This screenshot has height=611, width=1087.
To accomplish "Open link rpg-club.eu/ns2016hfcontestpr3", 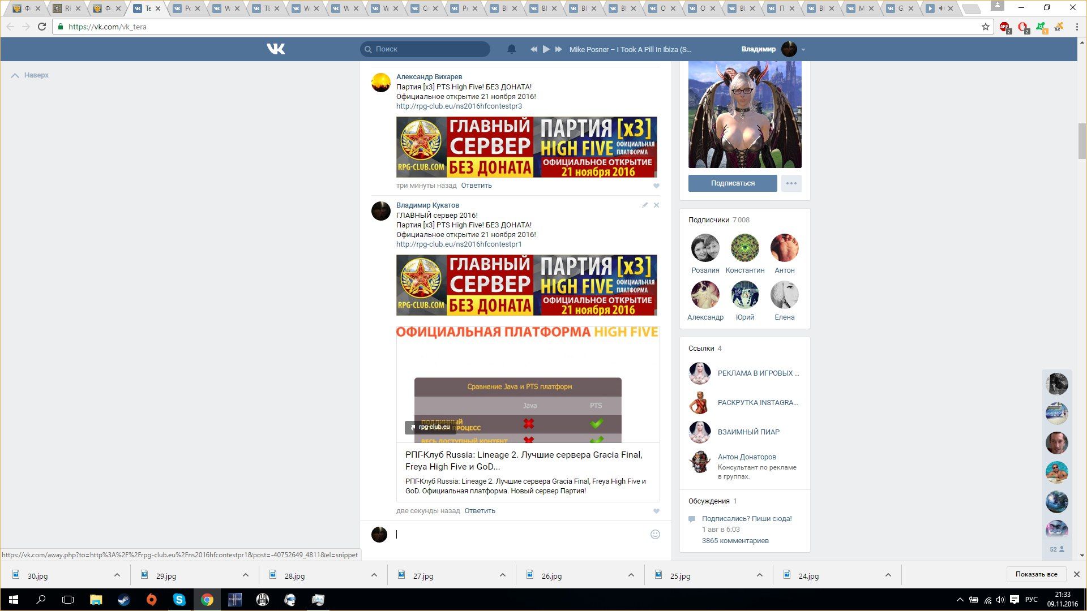I will (459, 106).
